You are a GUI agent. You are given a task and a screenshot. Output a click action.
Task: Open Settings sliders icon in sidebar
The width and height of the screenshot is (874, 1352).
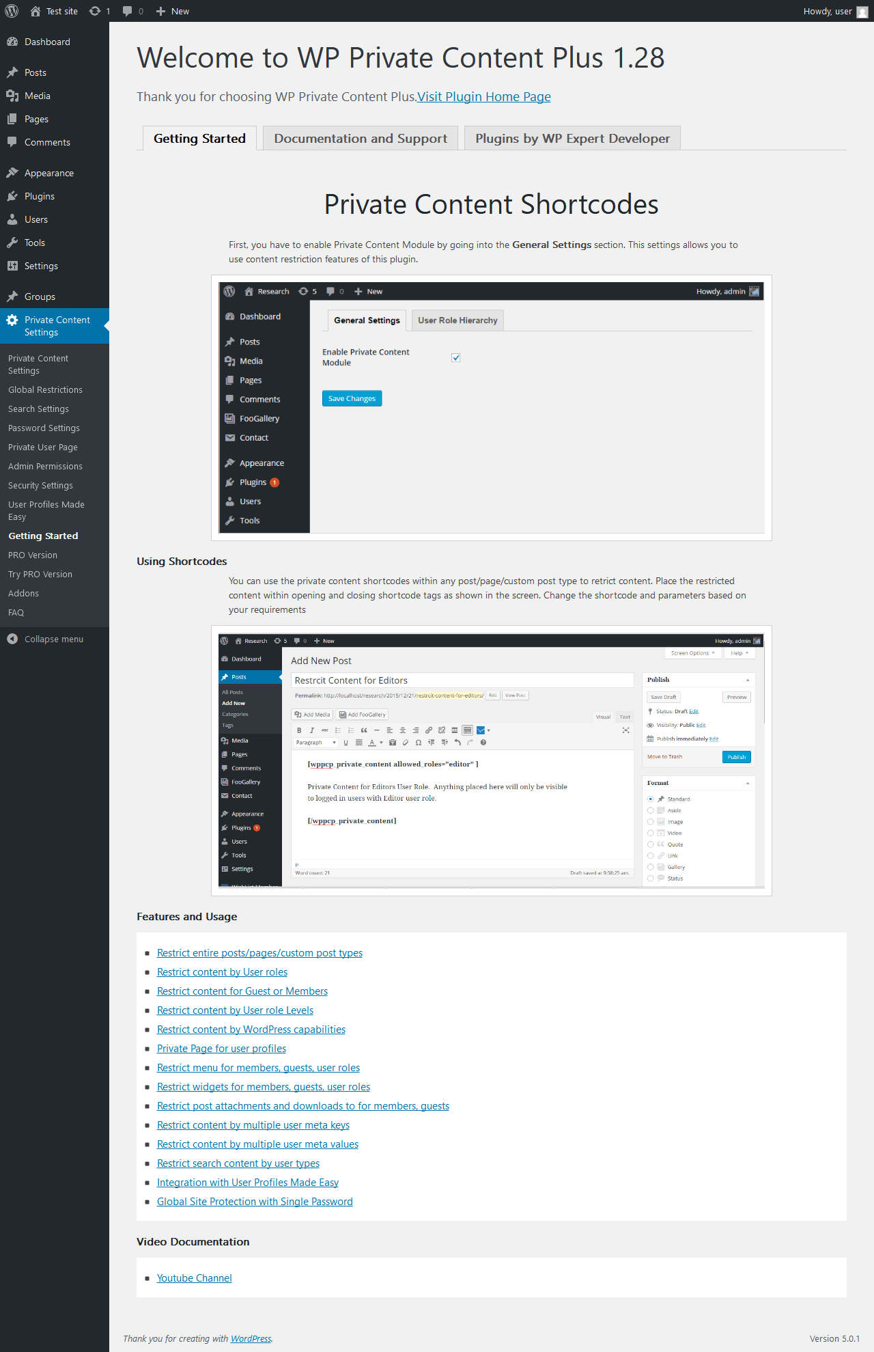(12, 266)
